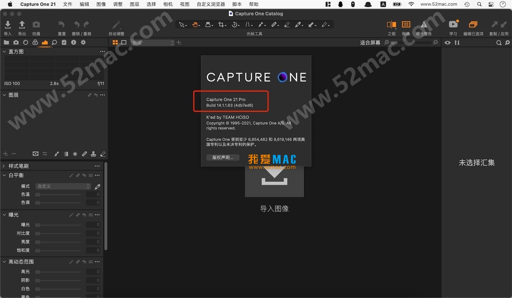The width and height of the screenshot is (512, 298).
Task: Select the Crop tool in the toolbar
Action: (222, 25)
